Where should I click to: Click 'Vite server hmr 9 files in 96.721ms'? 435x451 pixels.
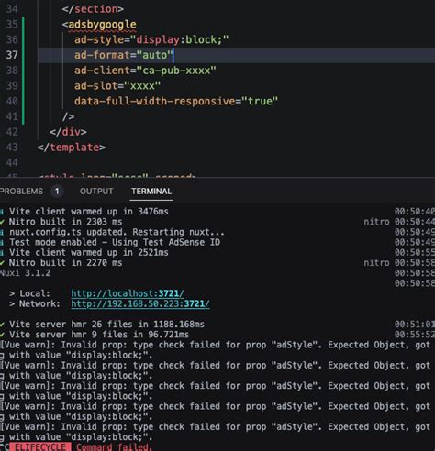pyautogui.click(x=99, y=335)
